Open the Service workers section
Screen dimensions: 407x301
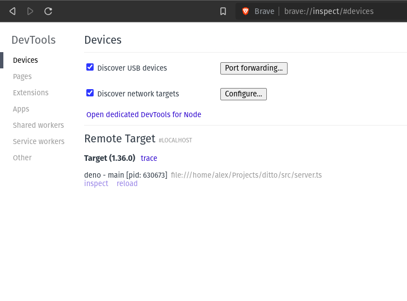(x=39, y=141)
